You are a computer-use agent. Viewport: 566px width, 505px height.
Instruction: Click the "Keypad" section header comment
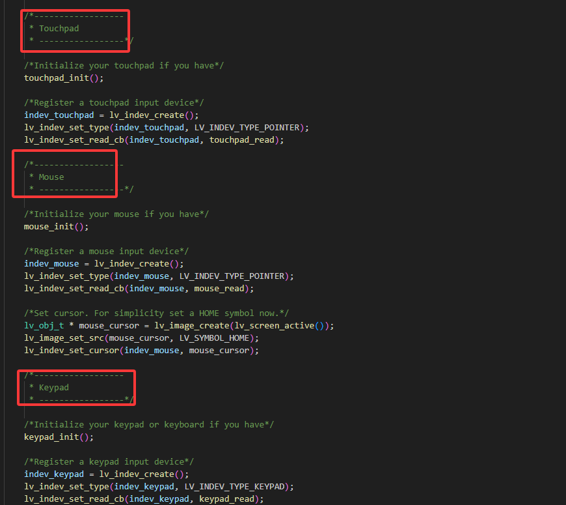click(53, 388)
